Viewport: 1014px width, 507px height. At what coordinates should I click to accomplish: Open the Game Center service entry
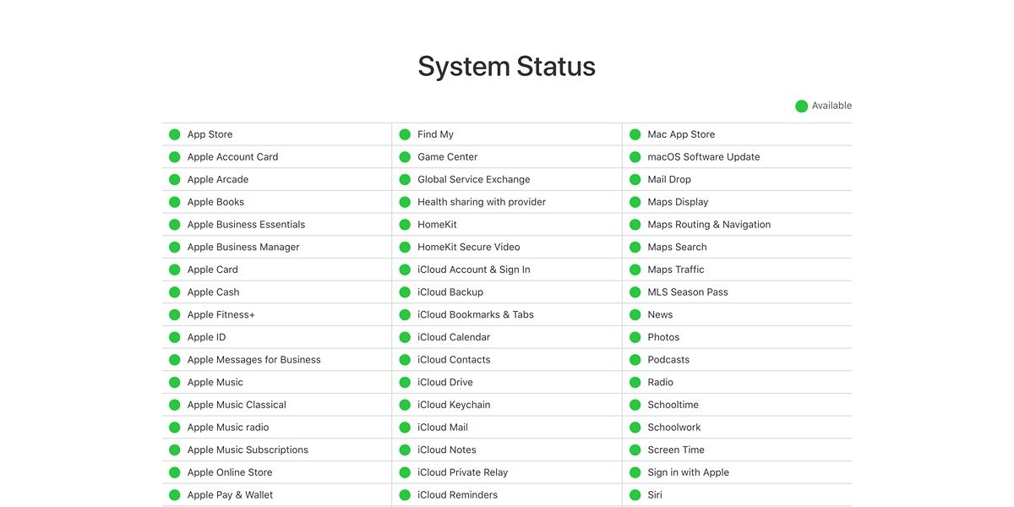447,156
